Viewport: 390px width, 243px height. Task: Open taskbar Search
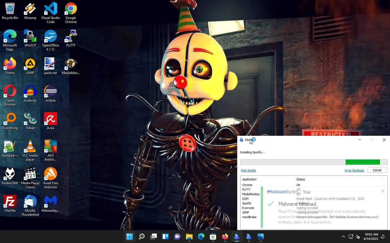[141, 237]
